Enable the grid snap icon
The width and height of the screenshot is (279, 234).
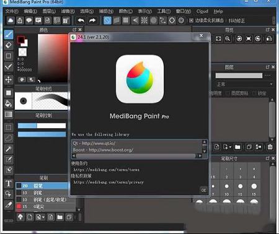pyautogui.click(x=126, y=20)
